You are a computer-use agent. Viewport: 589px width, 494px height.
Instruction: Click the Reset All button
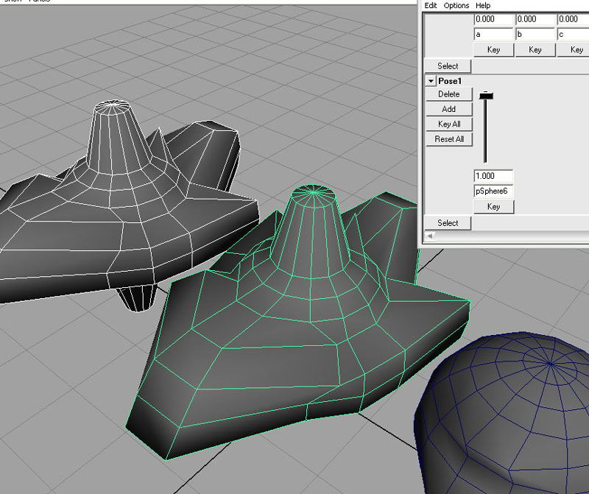[x=449, y=139]
